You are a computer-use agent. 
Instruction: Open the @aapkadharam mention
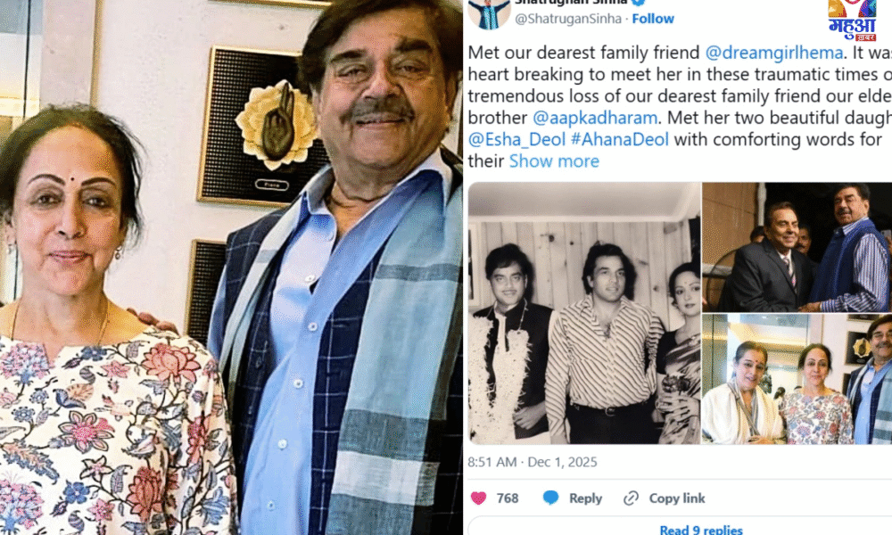(x=594, y=118)
